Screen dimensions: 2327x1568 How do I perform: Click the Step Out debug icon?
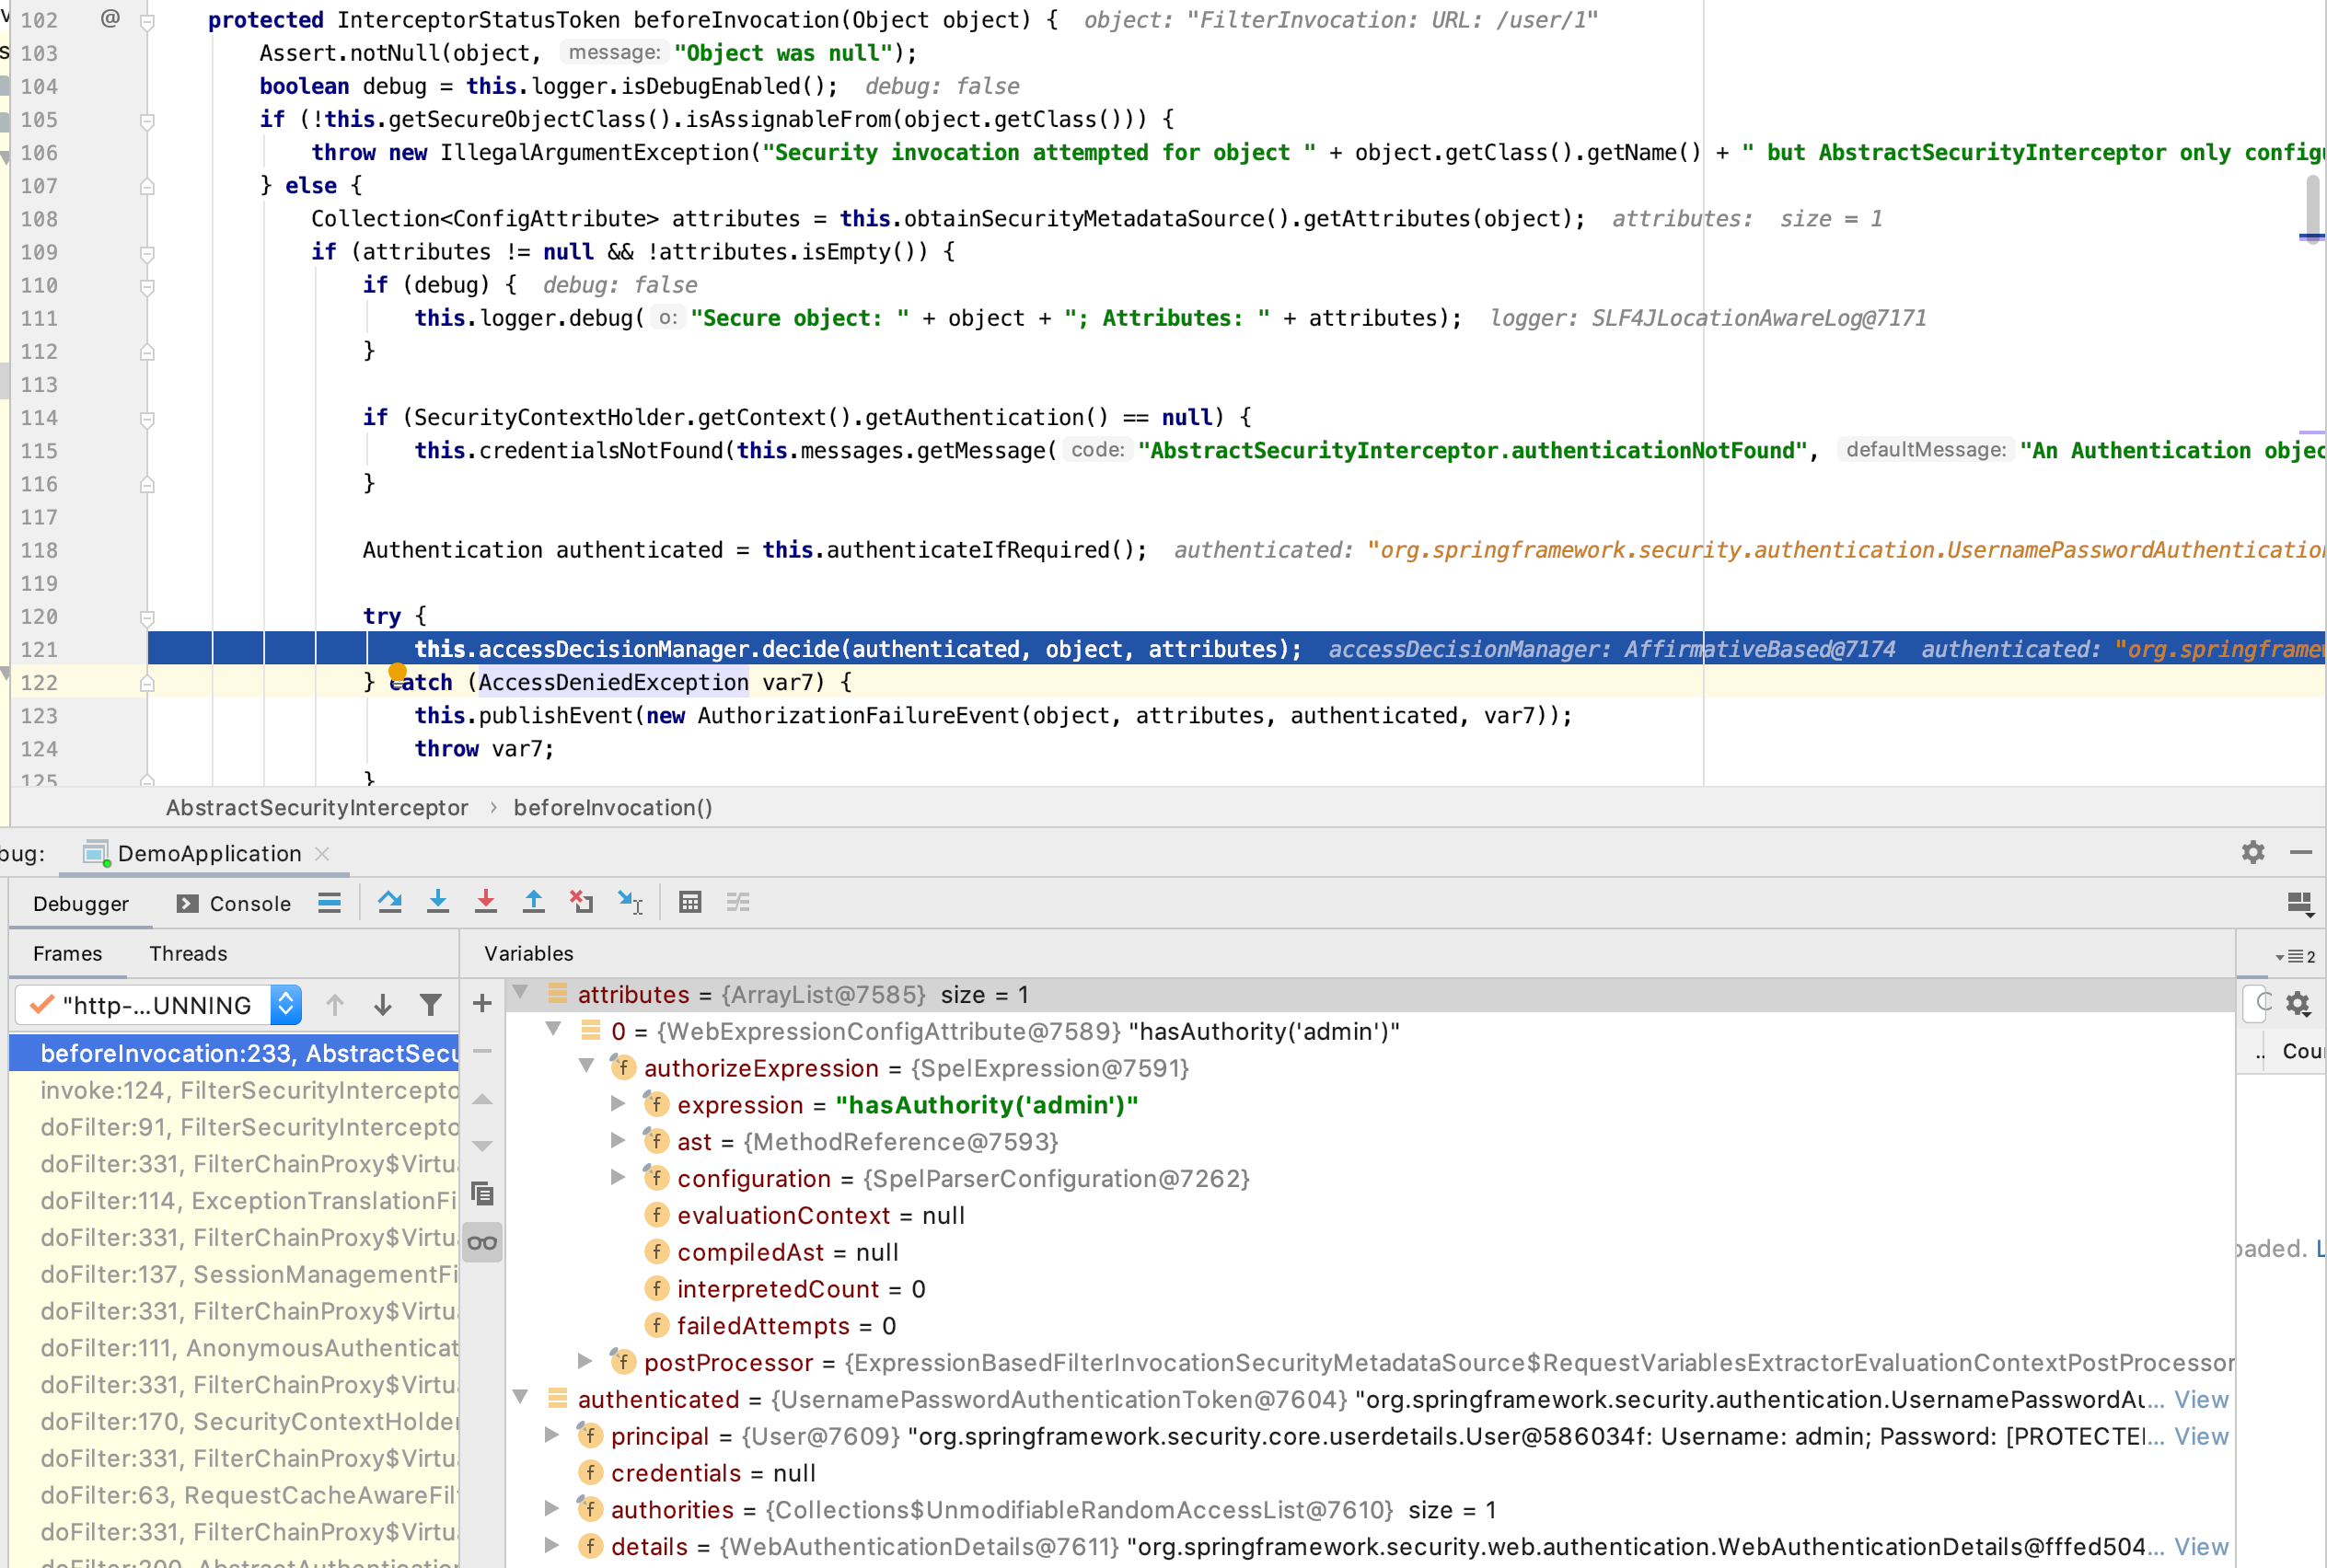tap(533, 902)
